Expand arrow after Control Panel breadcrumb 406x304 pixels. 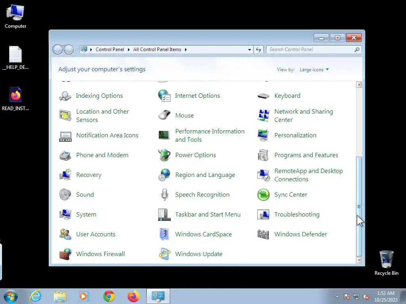click(129, 49)
